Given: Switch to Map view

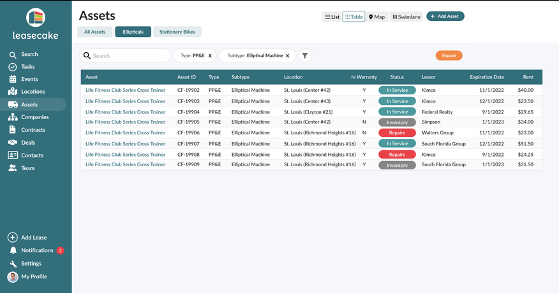Looking at the screenshot, I should point(377,17).
